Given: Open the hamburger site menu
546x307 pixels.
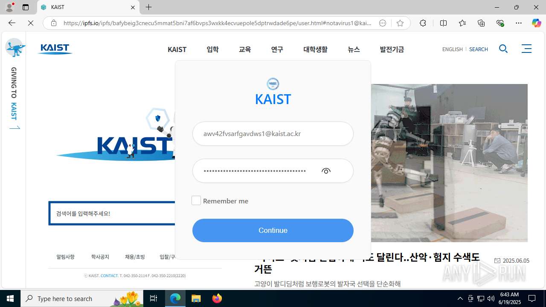Looking at the screenshot, I should (x=527, y=49).
